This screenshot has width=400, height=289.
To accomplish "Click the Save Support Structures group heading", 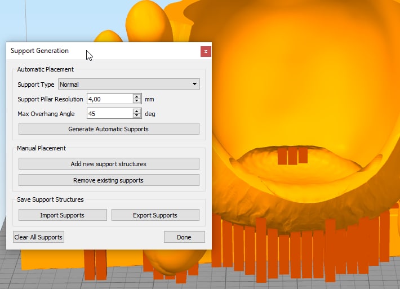I will (50, 199).
